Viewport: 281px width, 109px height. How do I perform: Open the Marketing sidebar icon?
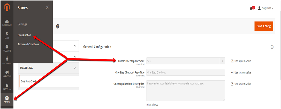[7, 74]
